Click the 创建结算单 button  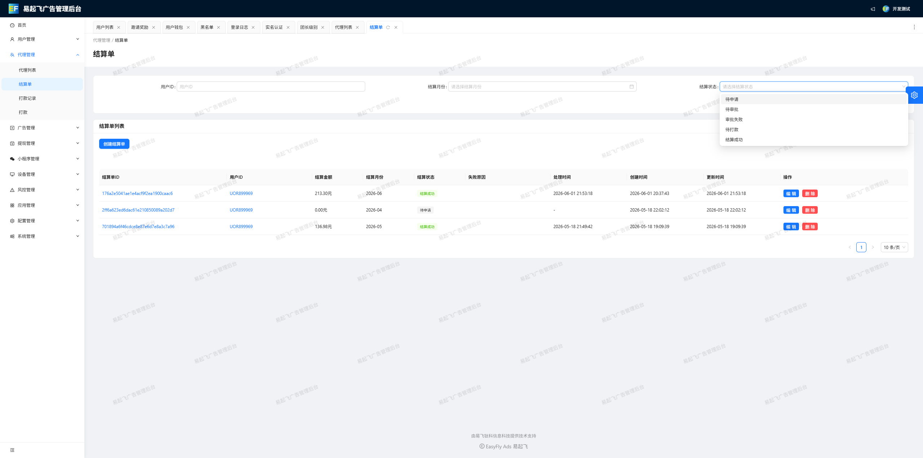(x=114, y=144)
